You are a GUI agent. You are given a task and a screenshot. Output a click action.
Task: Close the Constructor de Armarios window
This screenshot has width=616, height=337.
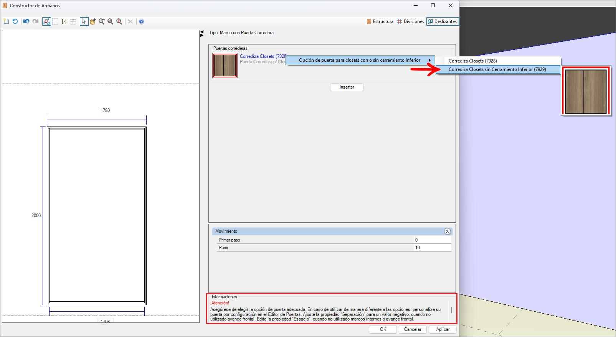coord(451,5)
